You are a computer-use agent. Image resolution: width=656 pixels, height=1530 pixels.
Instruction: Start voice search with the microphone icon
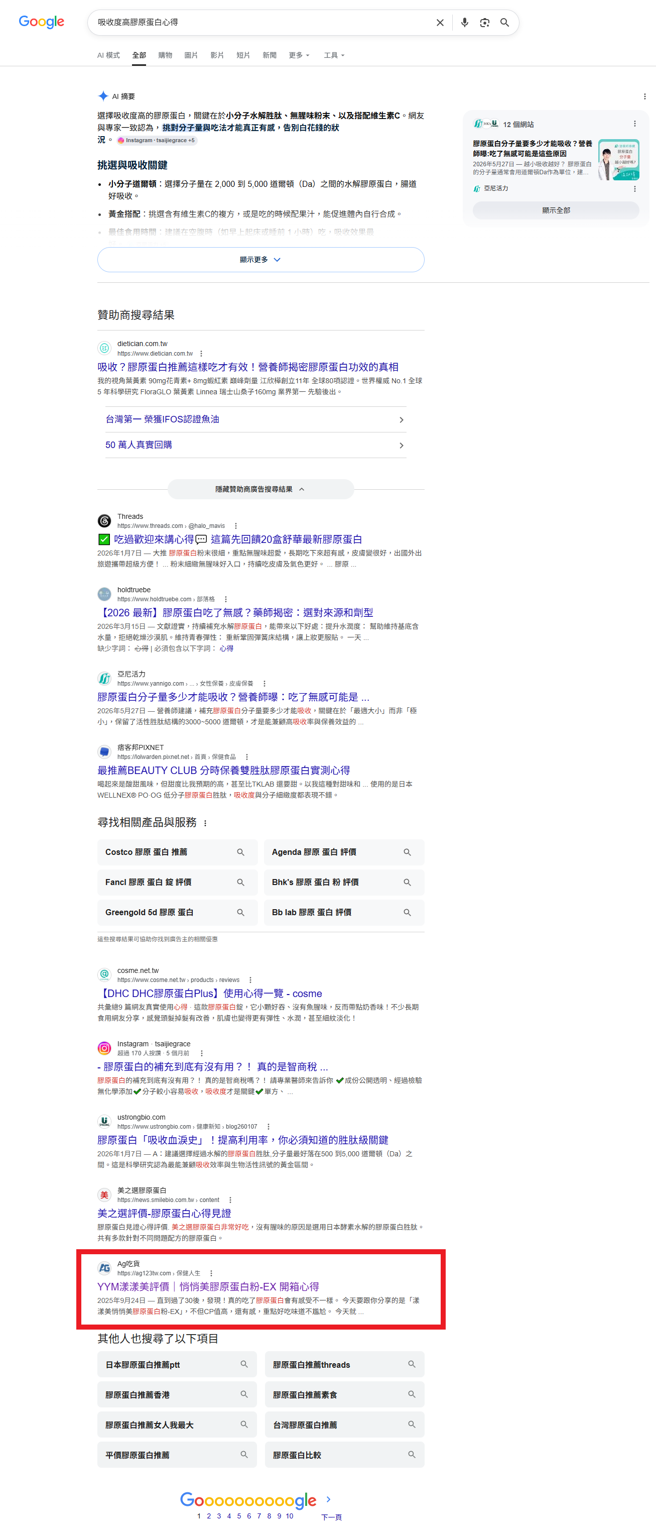[x=465, y=23]
